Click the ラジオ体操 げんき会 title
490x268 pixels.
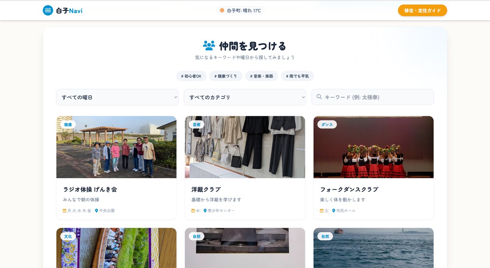[90, 189]
